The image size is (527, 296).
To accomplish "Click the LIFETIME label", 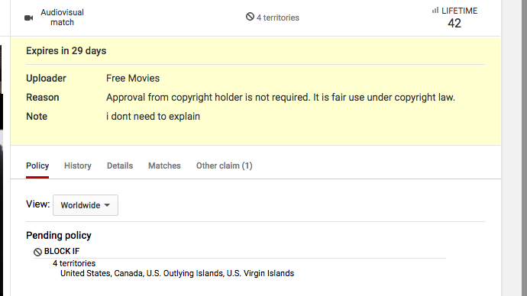I will [x=460, y=11].
